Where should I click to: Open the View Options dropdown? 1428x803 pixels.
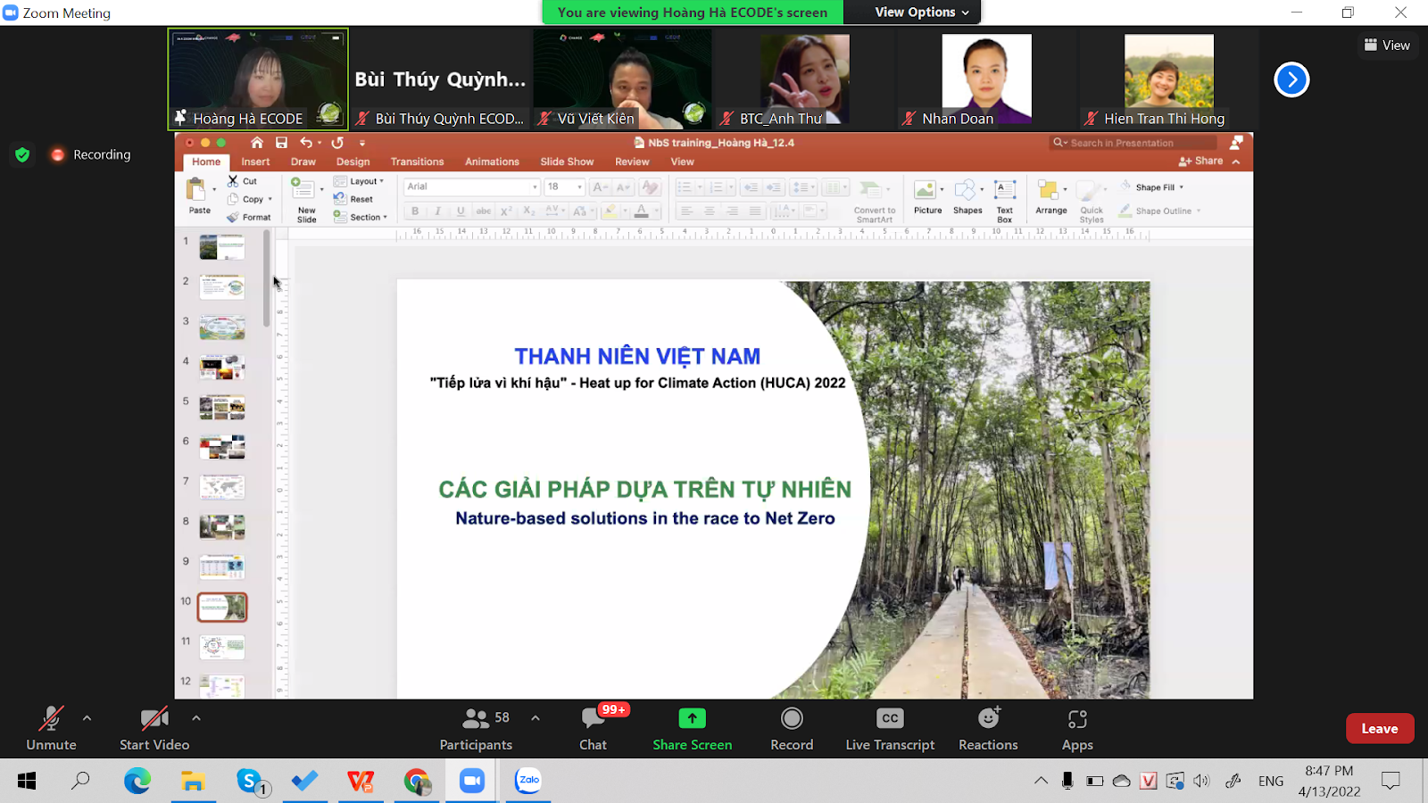pyautogui.click(x=922, y=12)
